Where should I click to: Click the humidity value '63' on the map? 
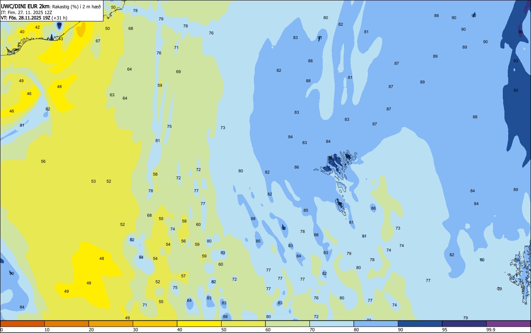(112, 95)
